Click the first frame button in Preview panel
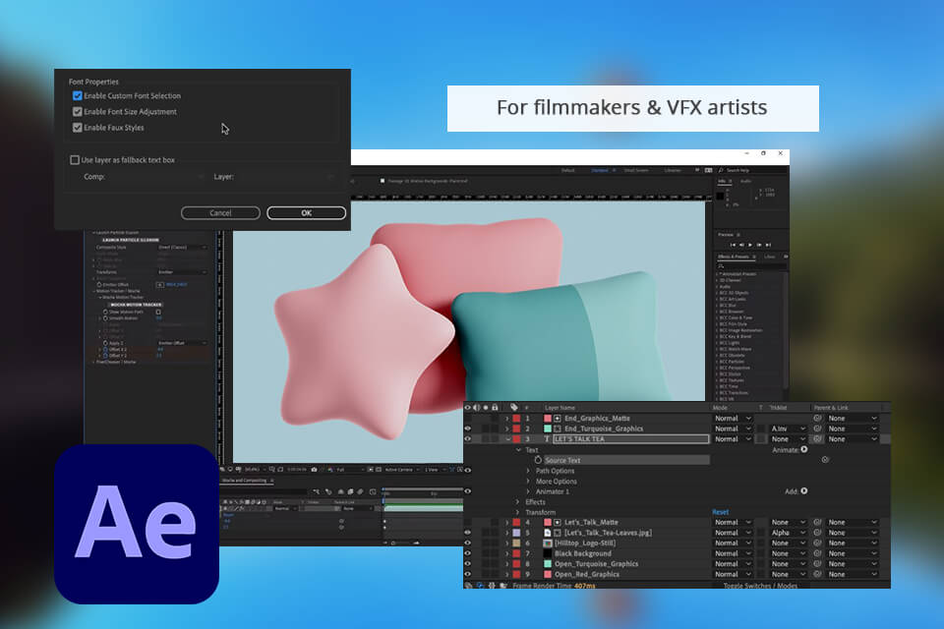The width and height of the screenshot is (944, 629). (733, 245)
